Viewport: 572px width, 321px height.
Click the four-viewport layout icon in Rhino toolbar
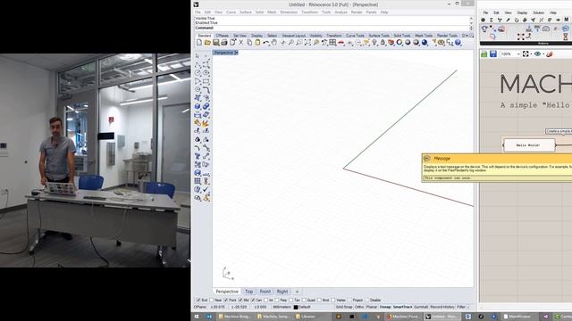(332, 43)
